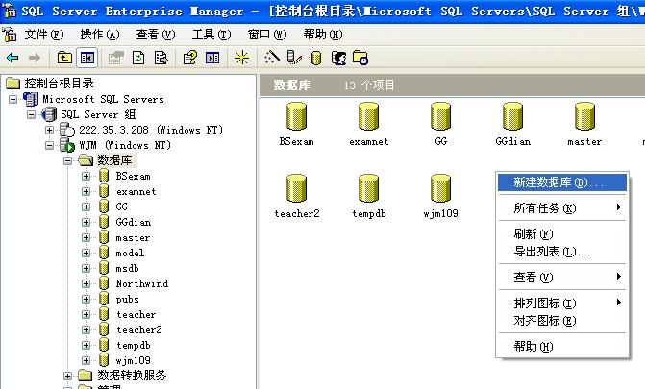Select the tempdb database icon in right pane
645x389 pixels.
coord(368,196)
